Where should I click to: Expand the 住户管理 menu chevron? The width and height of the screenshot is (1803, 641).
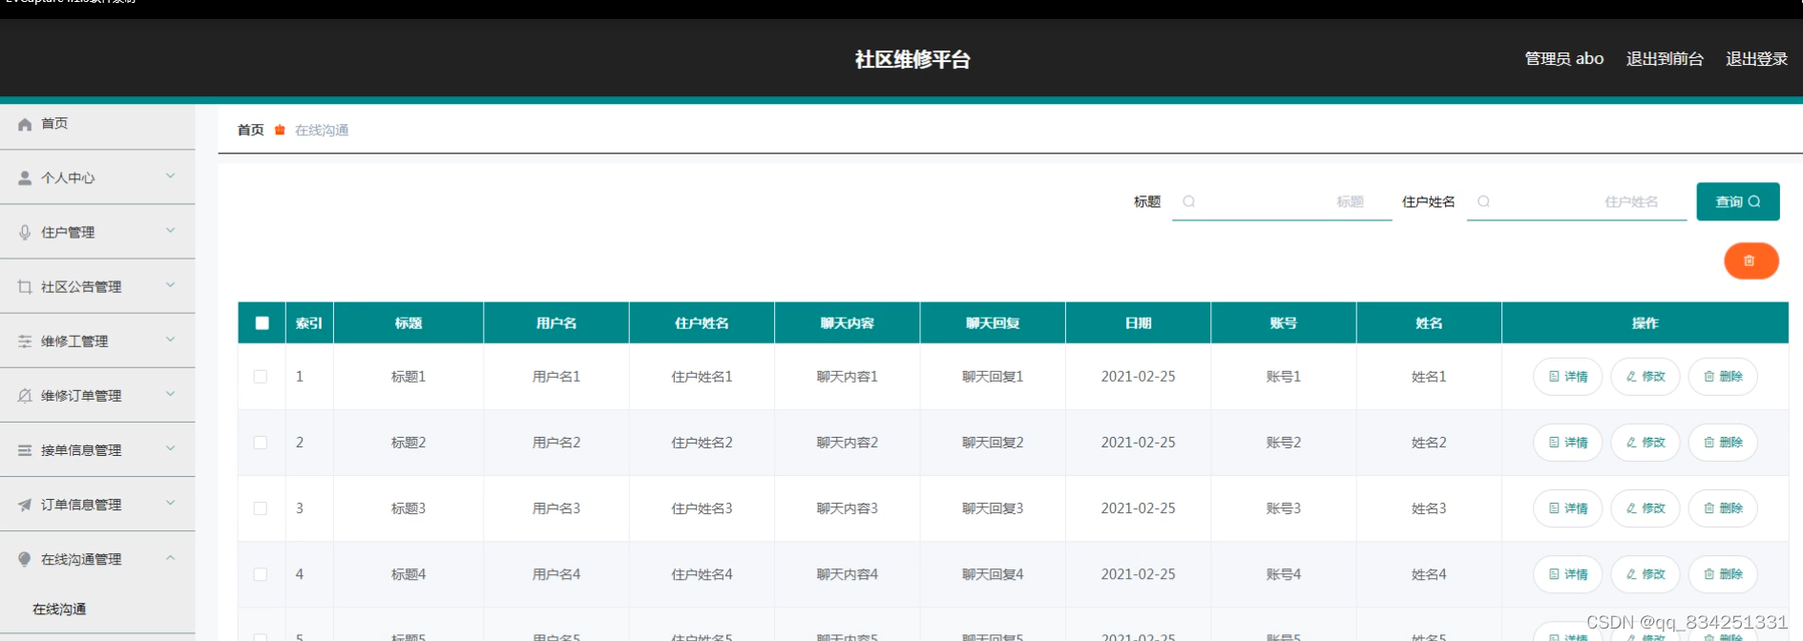(x=170, y=231)
